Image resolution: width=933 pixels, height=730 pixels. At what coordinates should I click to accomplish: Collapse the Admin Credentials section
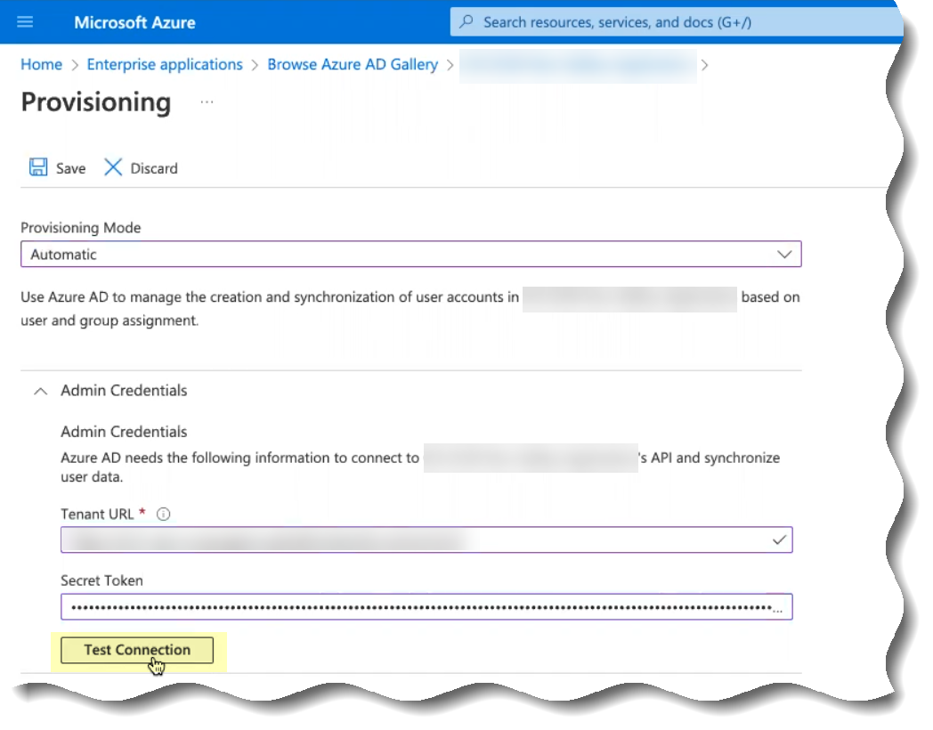40,391
